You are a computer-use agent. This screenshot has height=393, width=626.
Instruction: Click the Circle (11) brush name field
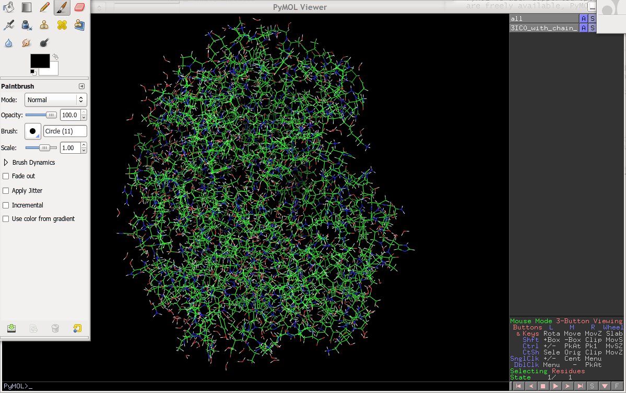(x=65, y=131)
